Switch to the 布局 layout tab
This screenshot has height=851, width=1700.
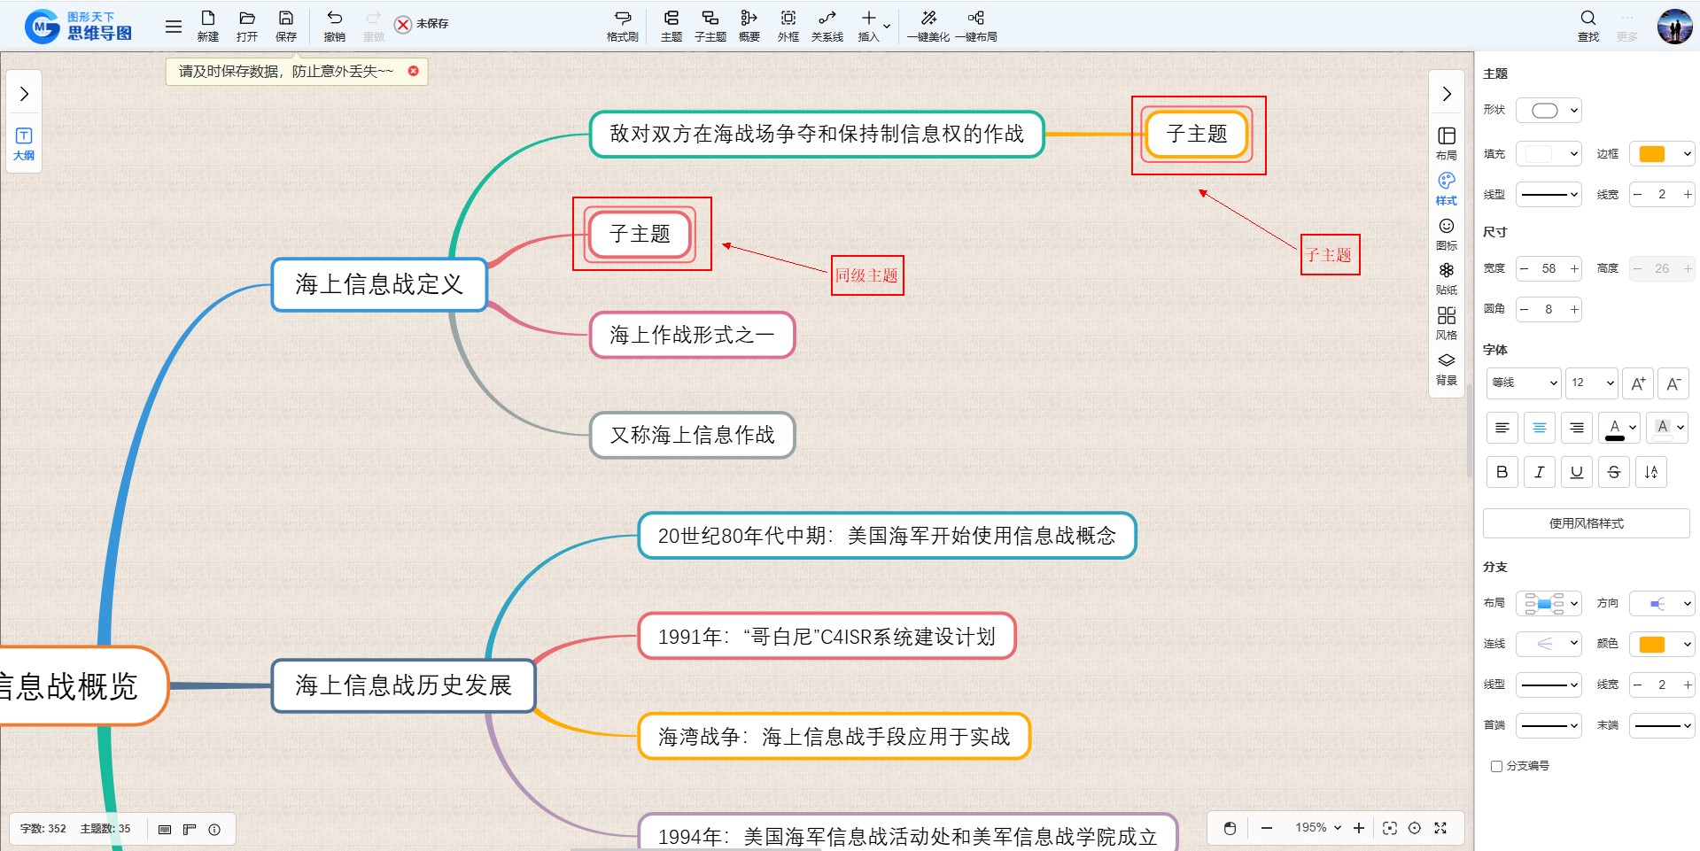(x=1446, y=142)
